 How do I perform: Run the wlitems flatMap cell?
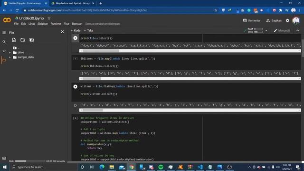point(75,86)
